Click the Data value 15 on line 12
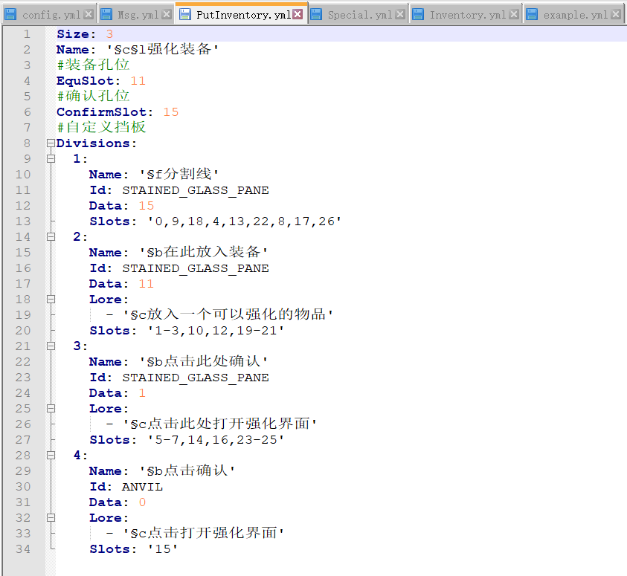The image size is (627, 576). [x=147, y=205]
